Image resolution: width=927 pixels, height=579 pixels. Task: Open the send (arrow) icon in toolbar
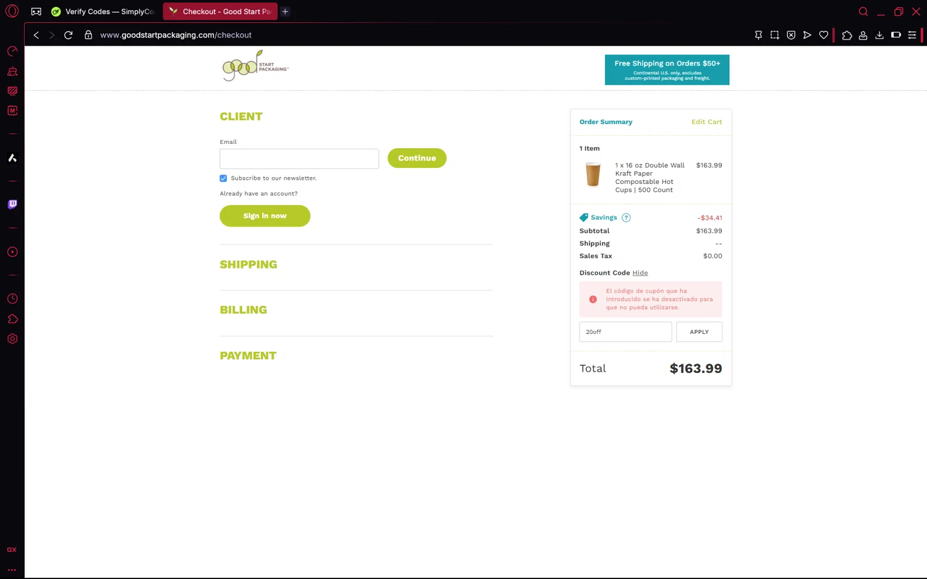[807, 35]
